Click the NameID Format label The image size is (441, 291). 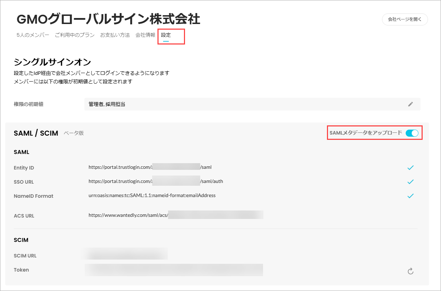pos(34,196)
